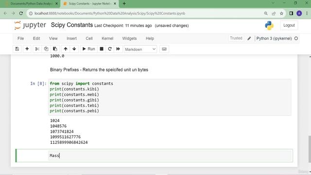Open the Chrome three-dot menu
Image resolution: width=311 pixels, height=175 pixels.
(307, 13)
